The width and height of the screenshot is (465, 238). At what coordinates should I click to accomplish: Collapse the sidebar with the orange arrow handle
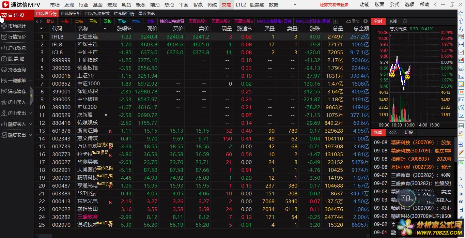click(x=32, y=96)
